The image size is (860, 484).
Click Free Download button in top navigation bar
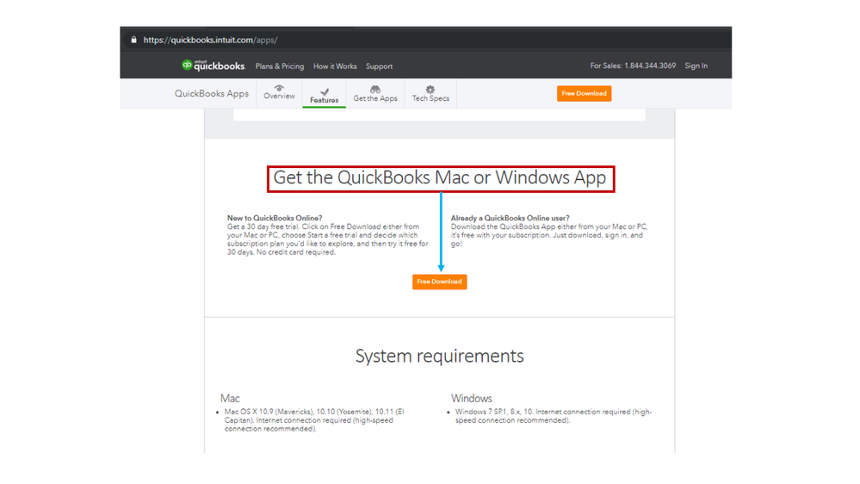[x=585, y=93]
